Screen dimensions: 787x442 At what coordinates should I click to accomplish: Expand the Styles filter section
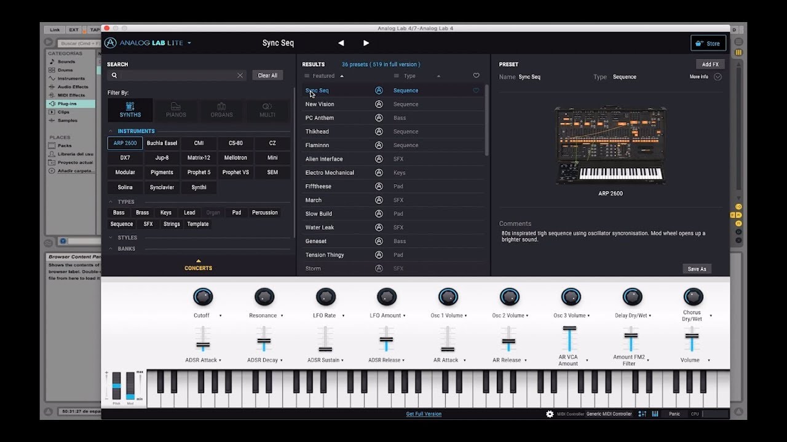tap(111, 238)
